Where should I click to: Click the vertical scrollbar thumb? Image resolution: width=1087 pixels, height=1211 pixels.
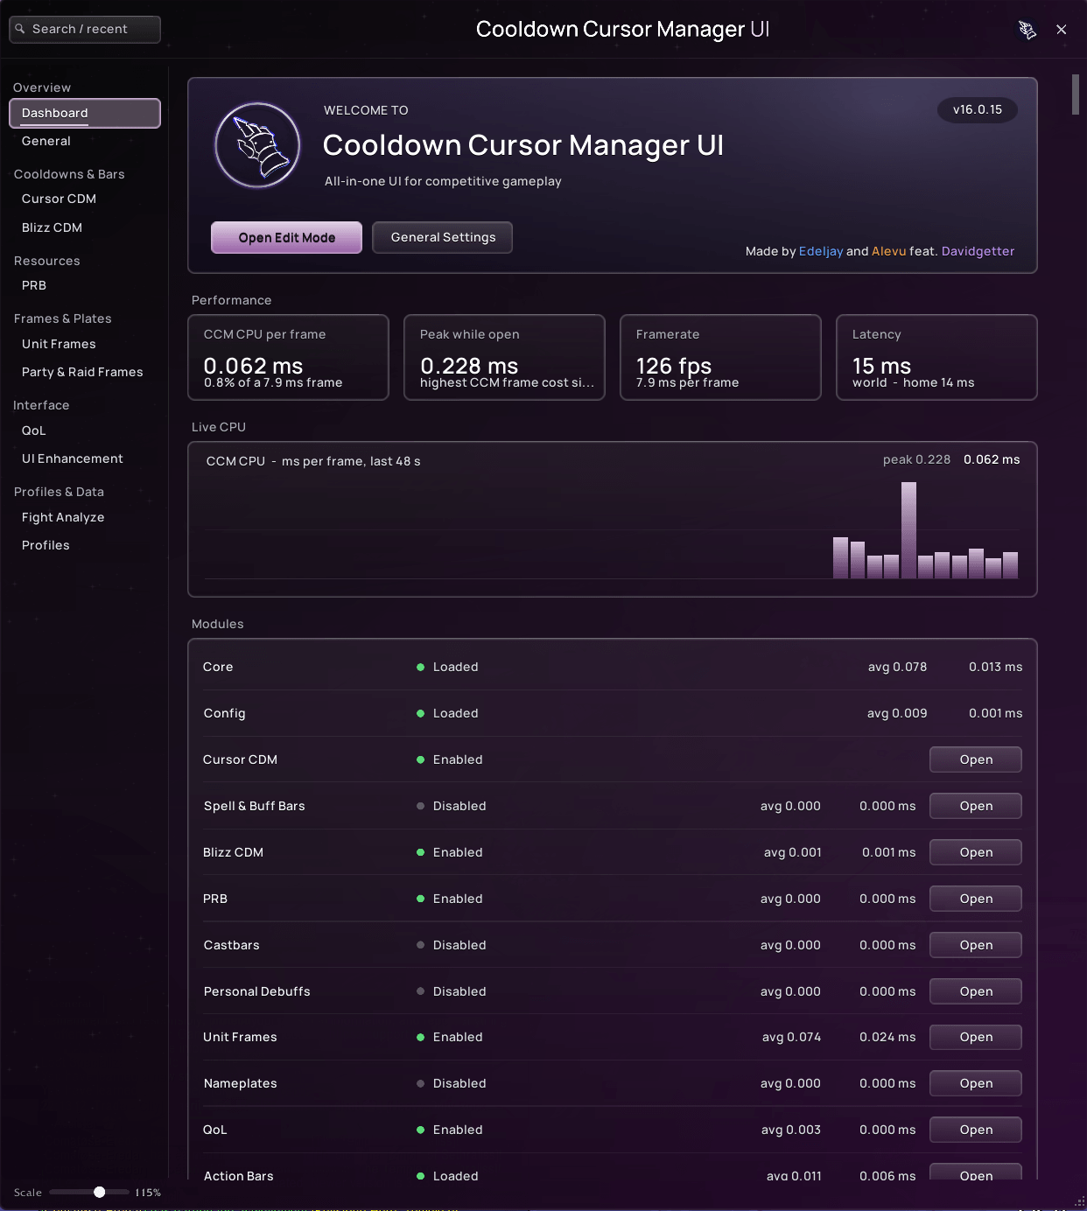pos(1076,94)
